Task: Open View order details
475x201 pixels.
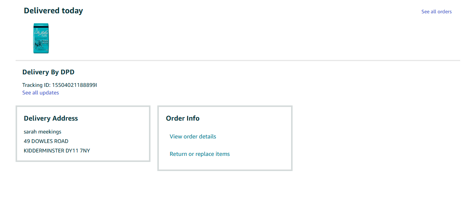Action: point(193,137)
